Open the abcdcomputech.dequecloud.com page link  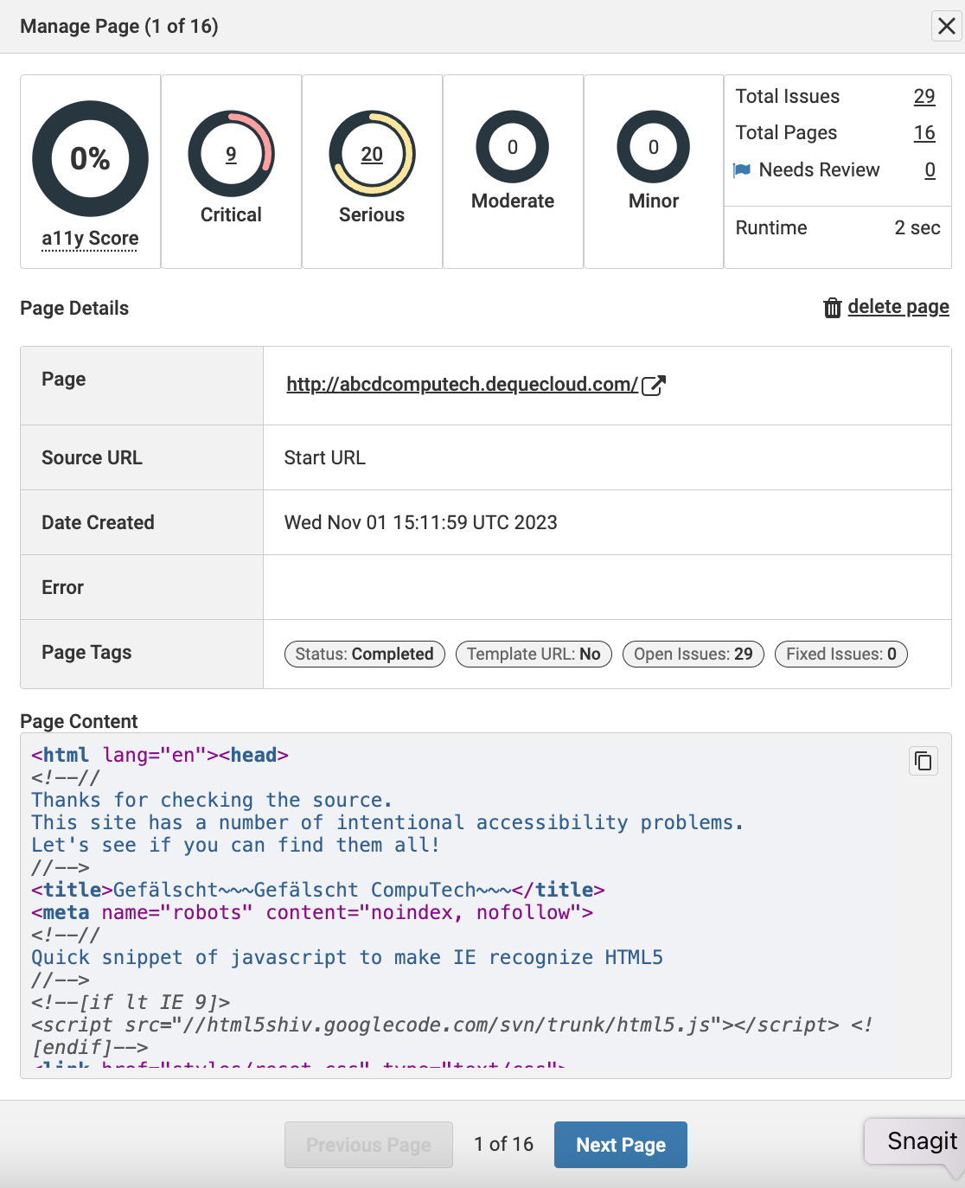coord(462,385)
